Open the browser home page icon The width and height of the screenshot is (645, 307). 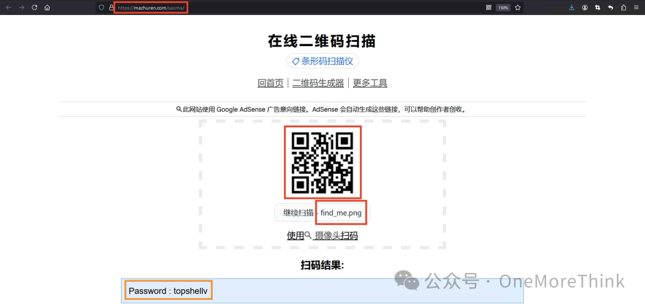pos(47,7)
